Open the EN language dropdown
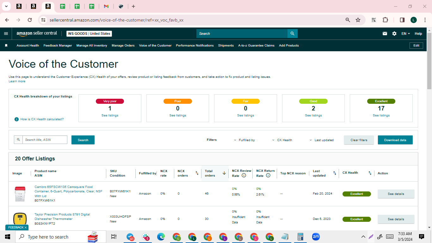Screen dimensions: 432x243 [x=406, y=34]
